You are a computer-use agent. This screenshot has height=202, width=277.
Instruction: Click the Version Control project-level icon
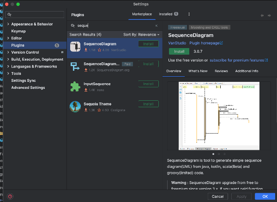point(62,52)
